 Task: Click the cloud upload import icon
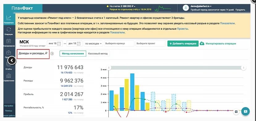pos(202,44)
